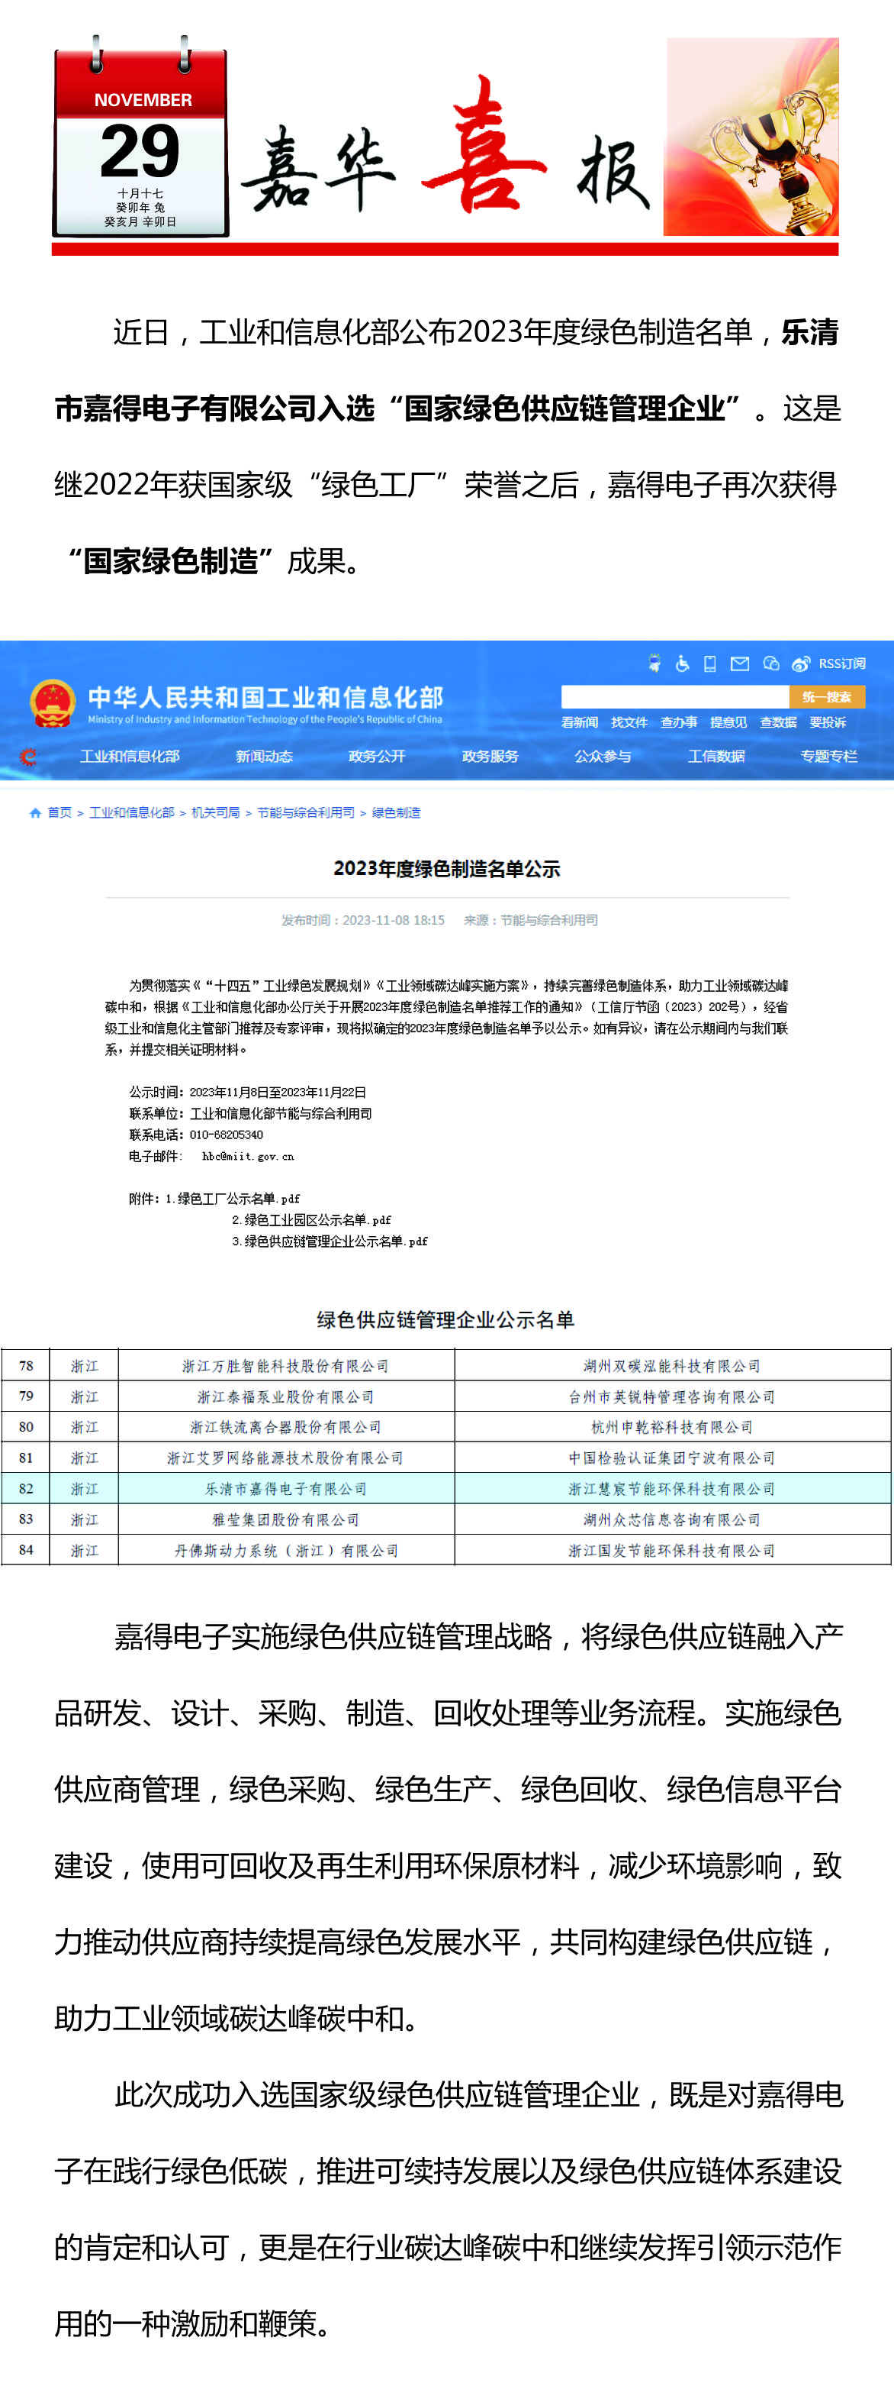Open the Weibo icon
The image size is (894, 2386).
coord(802,663)
